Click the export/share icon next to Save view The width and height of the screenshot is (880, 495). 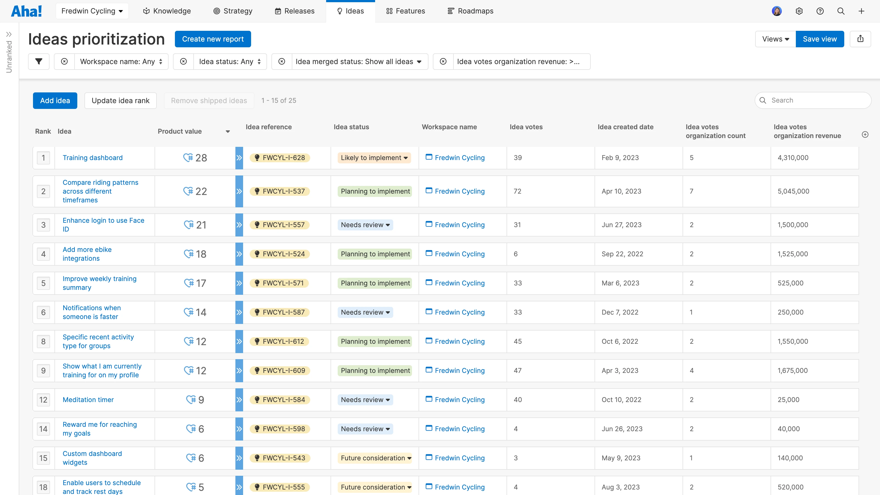pyautogui.click(x=860, y=39)
